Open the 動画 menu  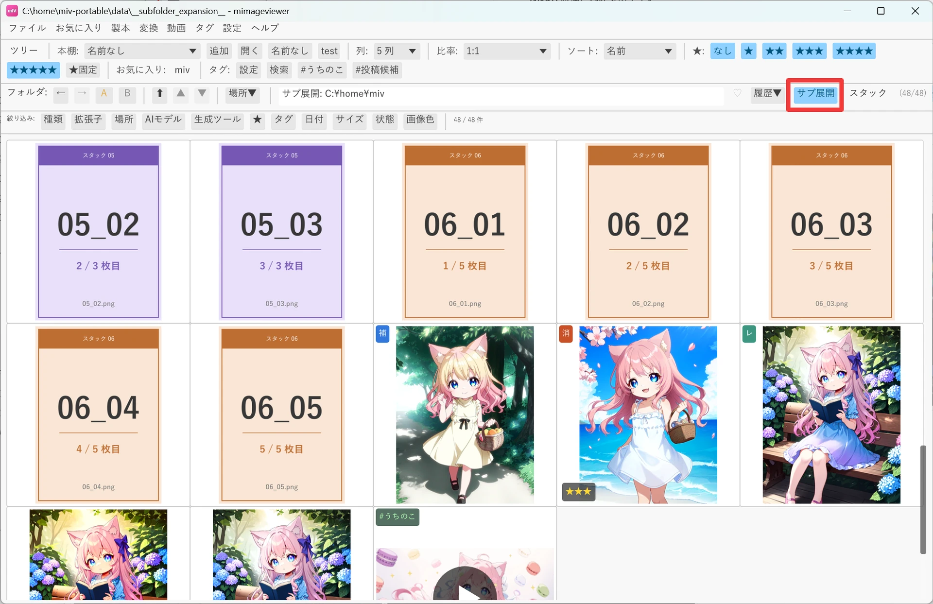click(176, 28)
